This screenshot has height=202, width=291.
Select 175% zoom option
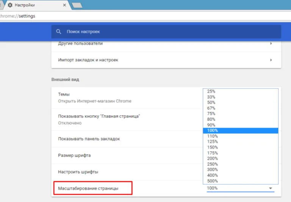[x=241, y=153]
